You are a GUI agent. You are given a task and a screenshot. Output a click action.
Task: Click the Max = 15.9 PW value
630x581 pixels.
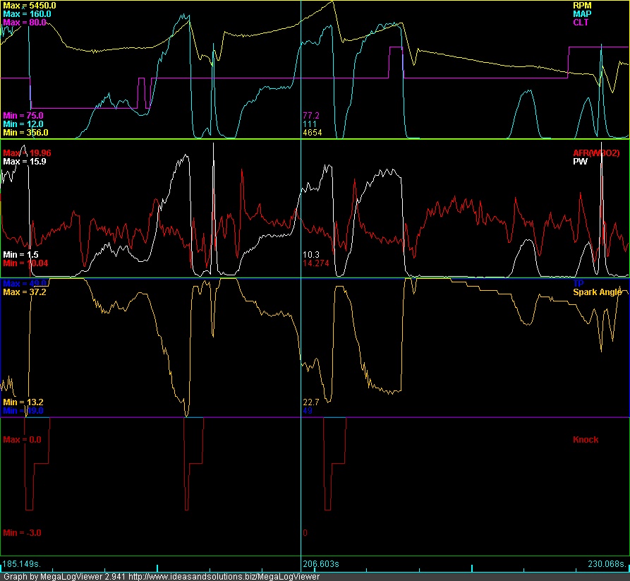24,162
